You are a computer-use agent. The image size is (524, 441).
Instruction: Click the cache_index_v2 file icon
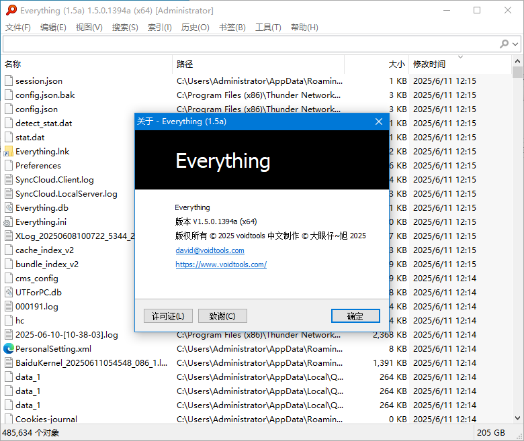(9, 250)
